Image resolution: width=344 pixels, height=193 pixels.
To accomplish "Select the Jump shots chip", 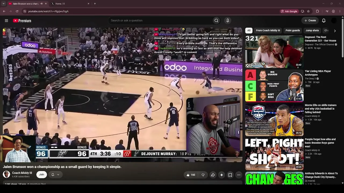I will (312, 31).
